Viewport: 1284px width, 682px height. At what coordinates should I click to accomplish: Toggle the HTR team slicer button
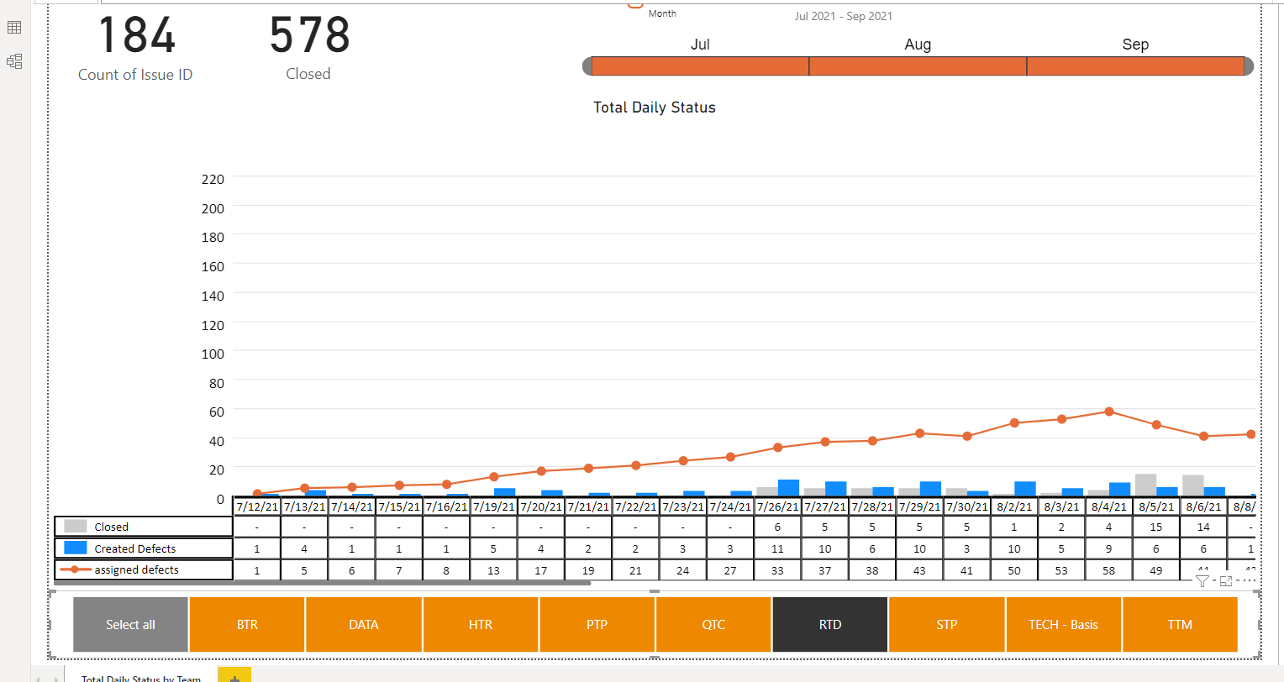[481, 624]
